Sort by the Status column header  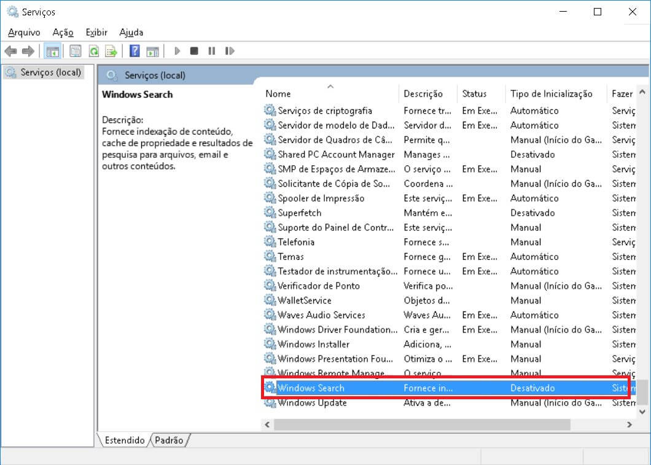481,94
